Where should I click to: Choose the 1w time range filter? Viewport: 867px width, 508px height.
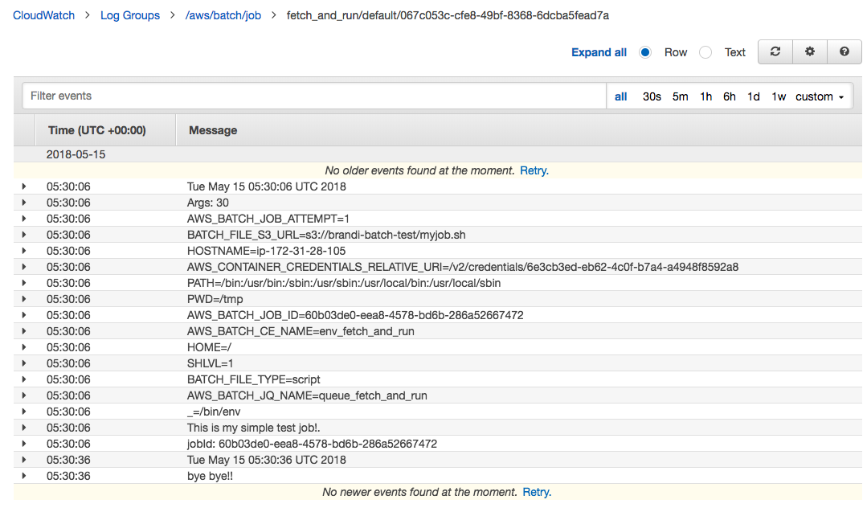779,96
